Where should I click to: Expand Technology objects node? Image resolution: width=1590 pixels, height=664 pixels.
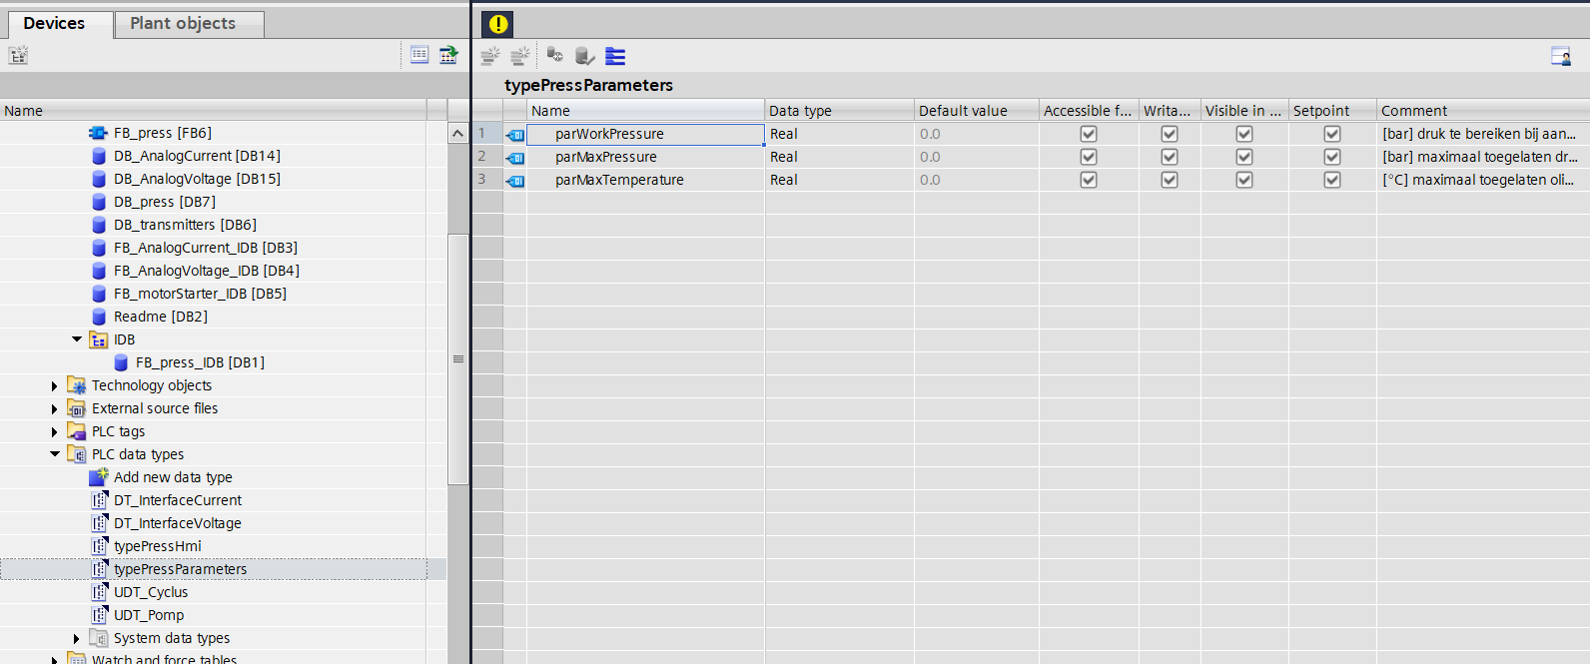(55, 385)
